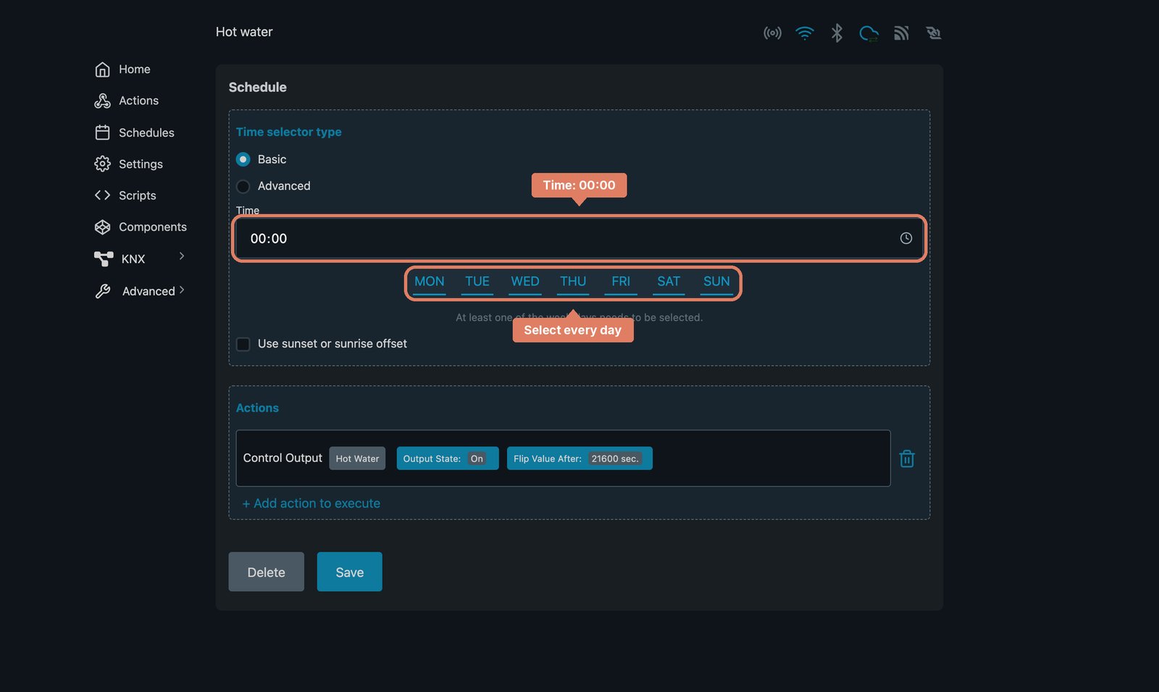Screen dimensions: 1159x692
Task: Click the crossed-out status icon after MQTT
Action: [934, 33]
